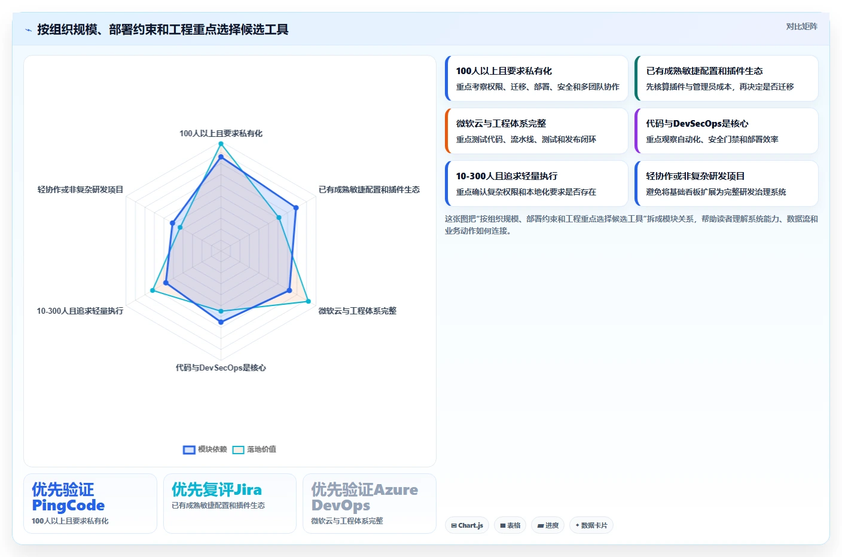Select the 优先复评Jira summary card
Image resolution: width=842 pixels, height=557 pixels.
click(x=230, y=503)
